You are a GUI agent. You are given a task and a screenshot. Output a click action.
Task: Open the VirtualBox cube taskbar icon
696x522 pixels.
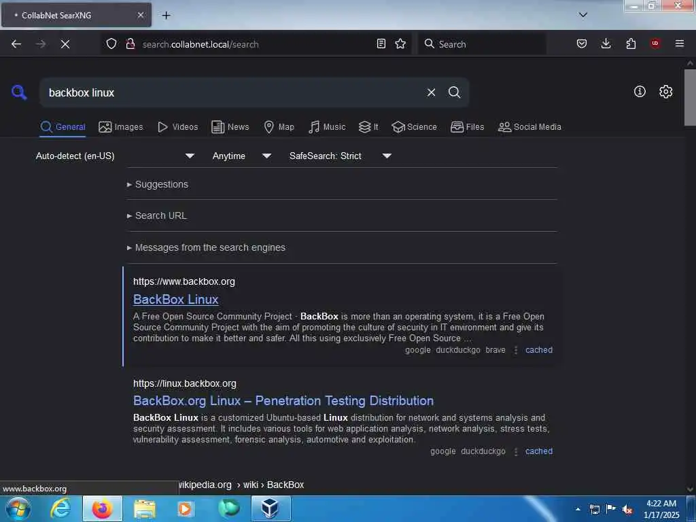tap(271, 508)
